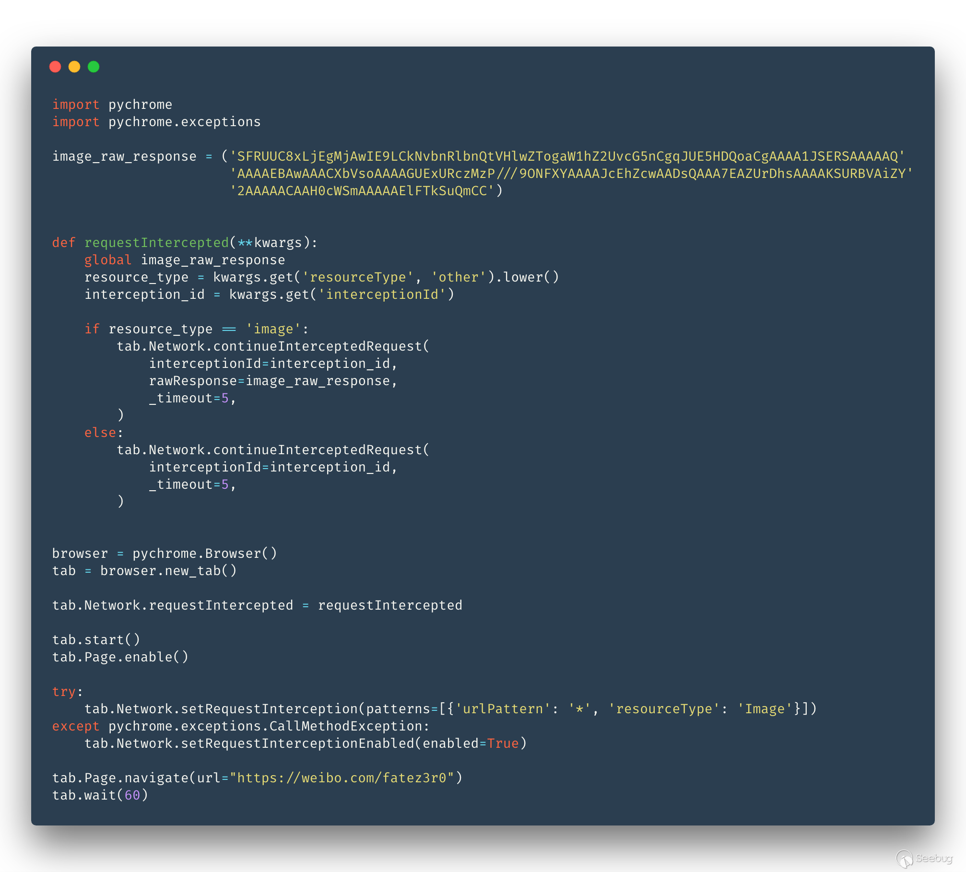Click the 'image' string in the if condition
Image resolution: width=966 pixels, height=872 pixels.
click(273, 329)
